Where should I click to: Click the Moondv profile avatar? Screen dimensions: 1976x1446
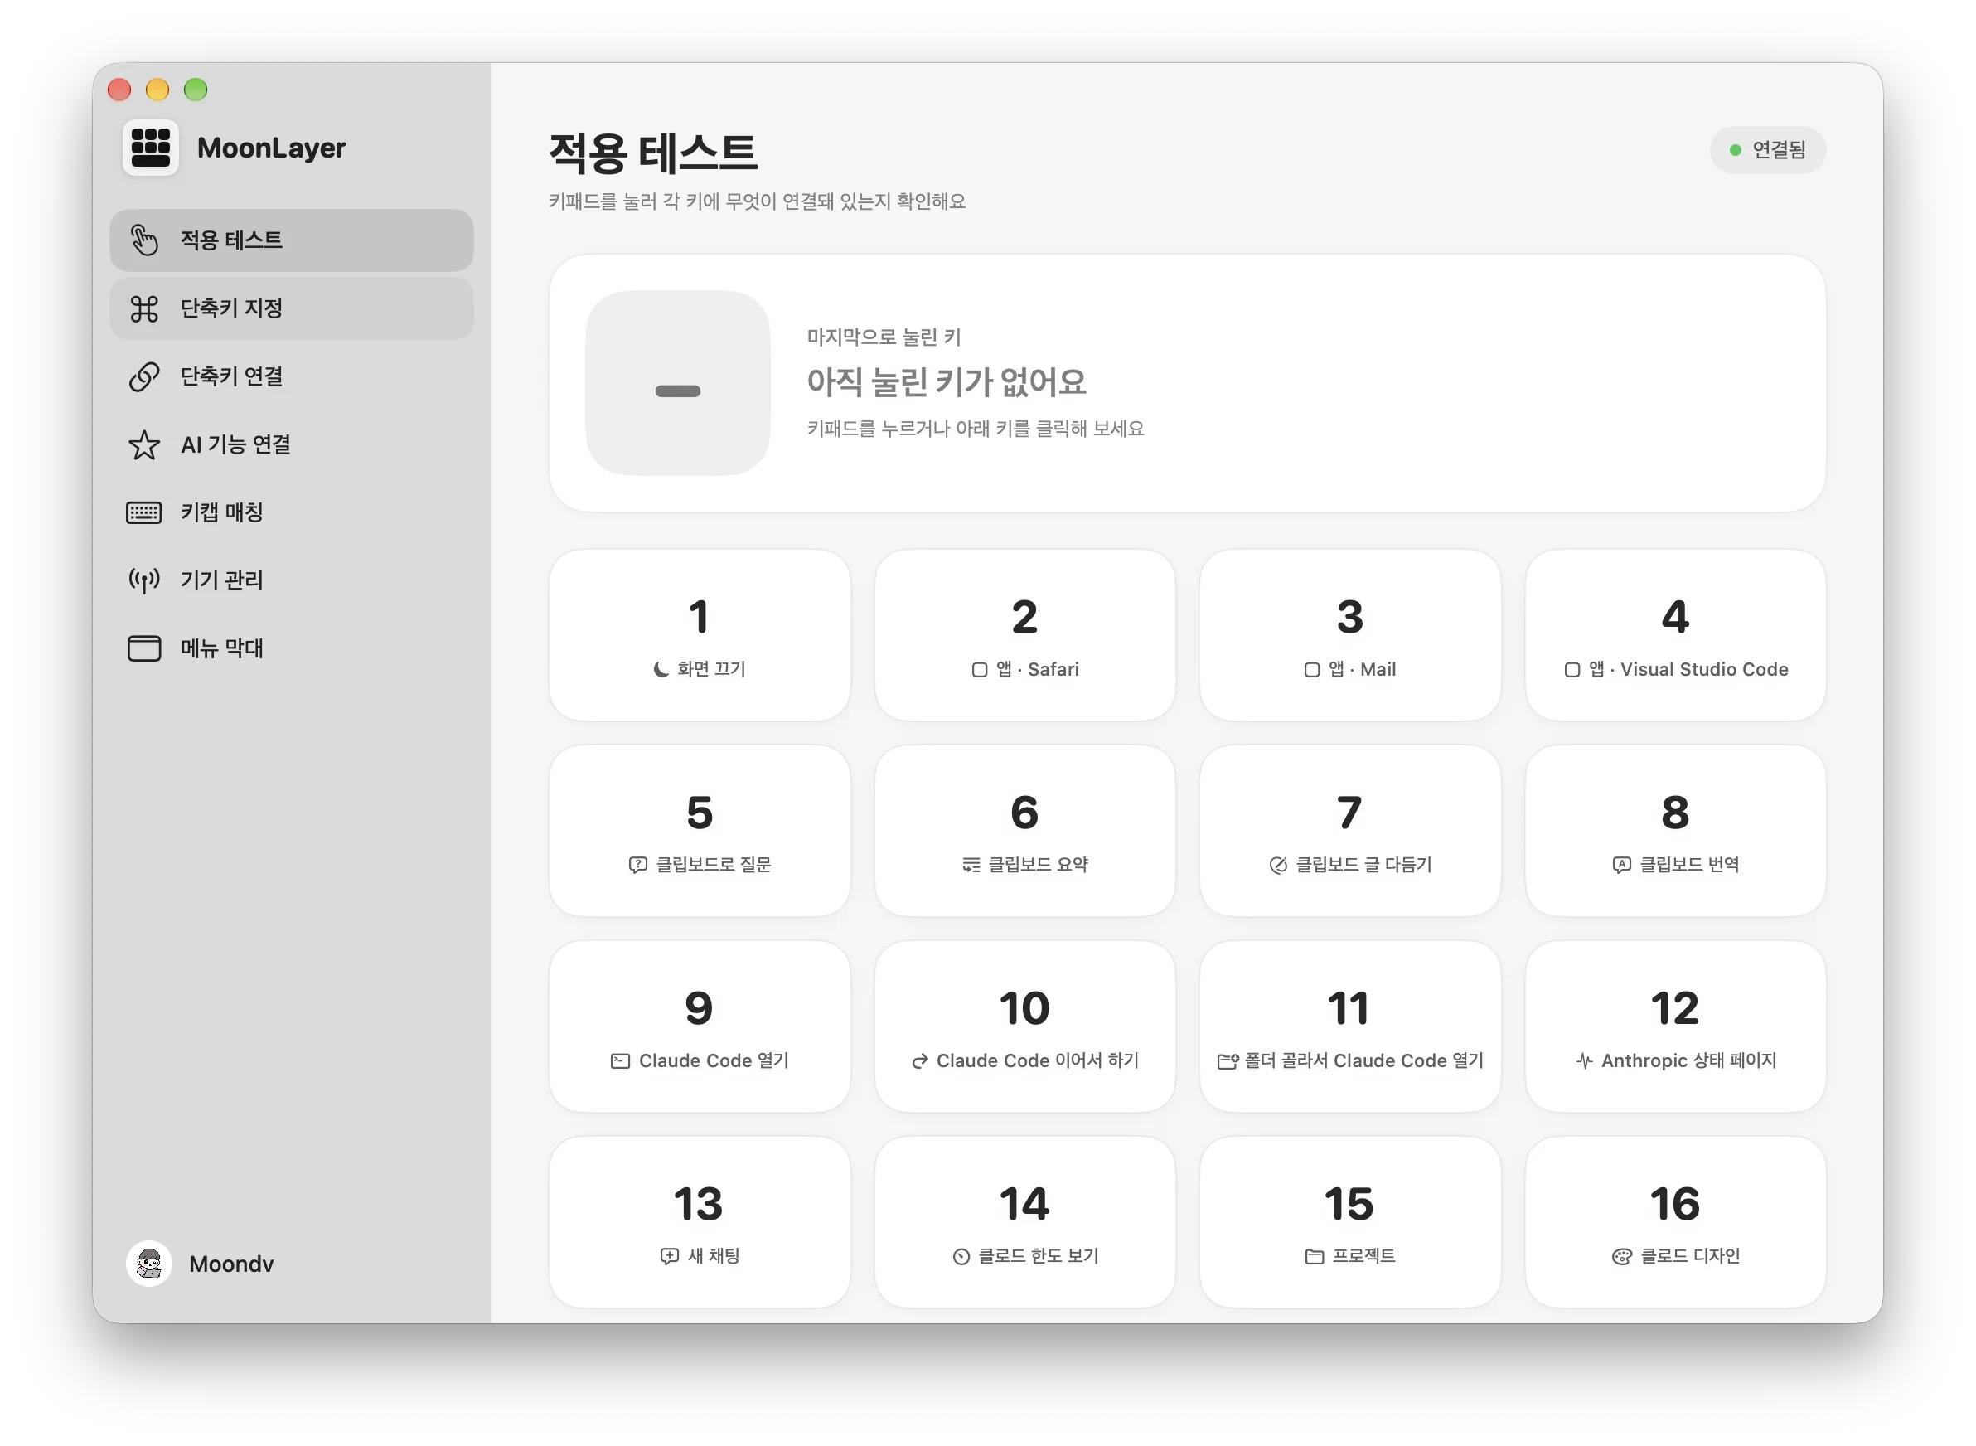148,1264
